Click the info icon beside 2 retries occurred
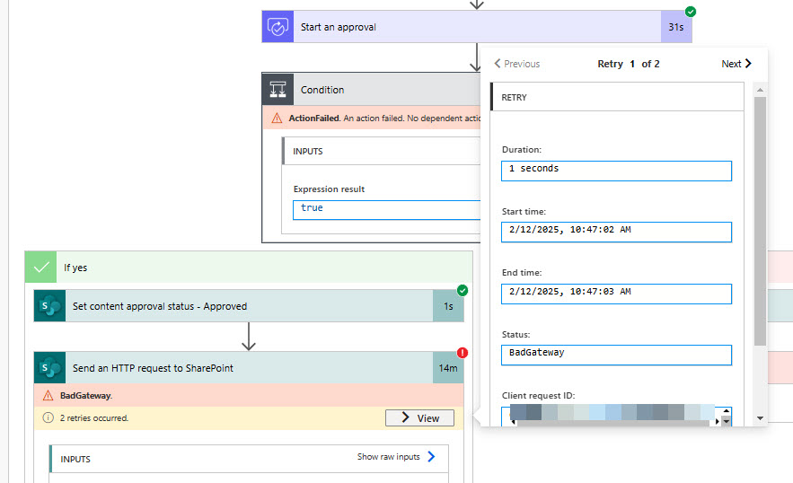 [x=48, y=417]
